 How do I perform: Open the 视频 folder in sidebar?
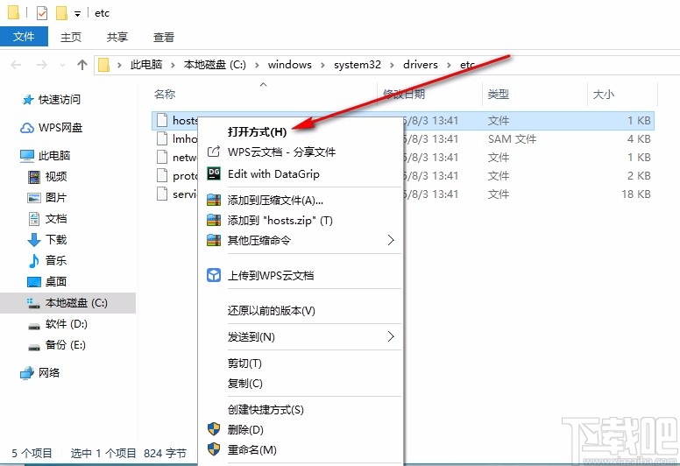pos(56,176)
